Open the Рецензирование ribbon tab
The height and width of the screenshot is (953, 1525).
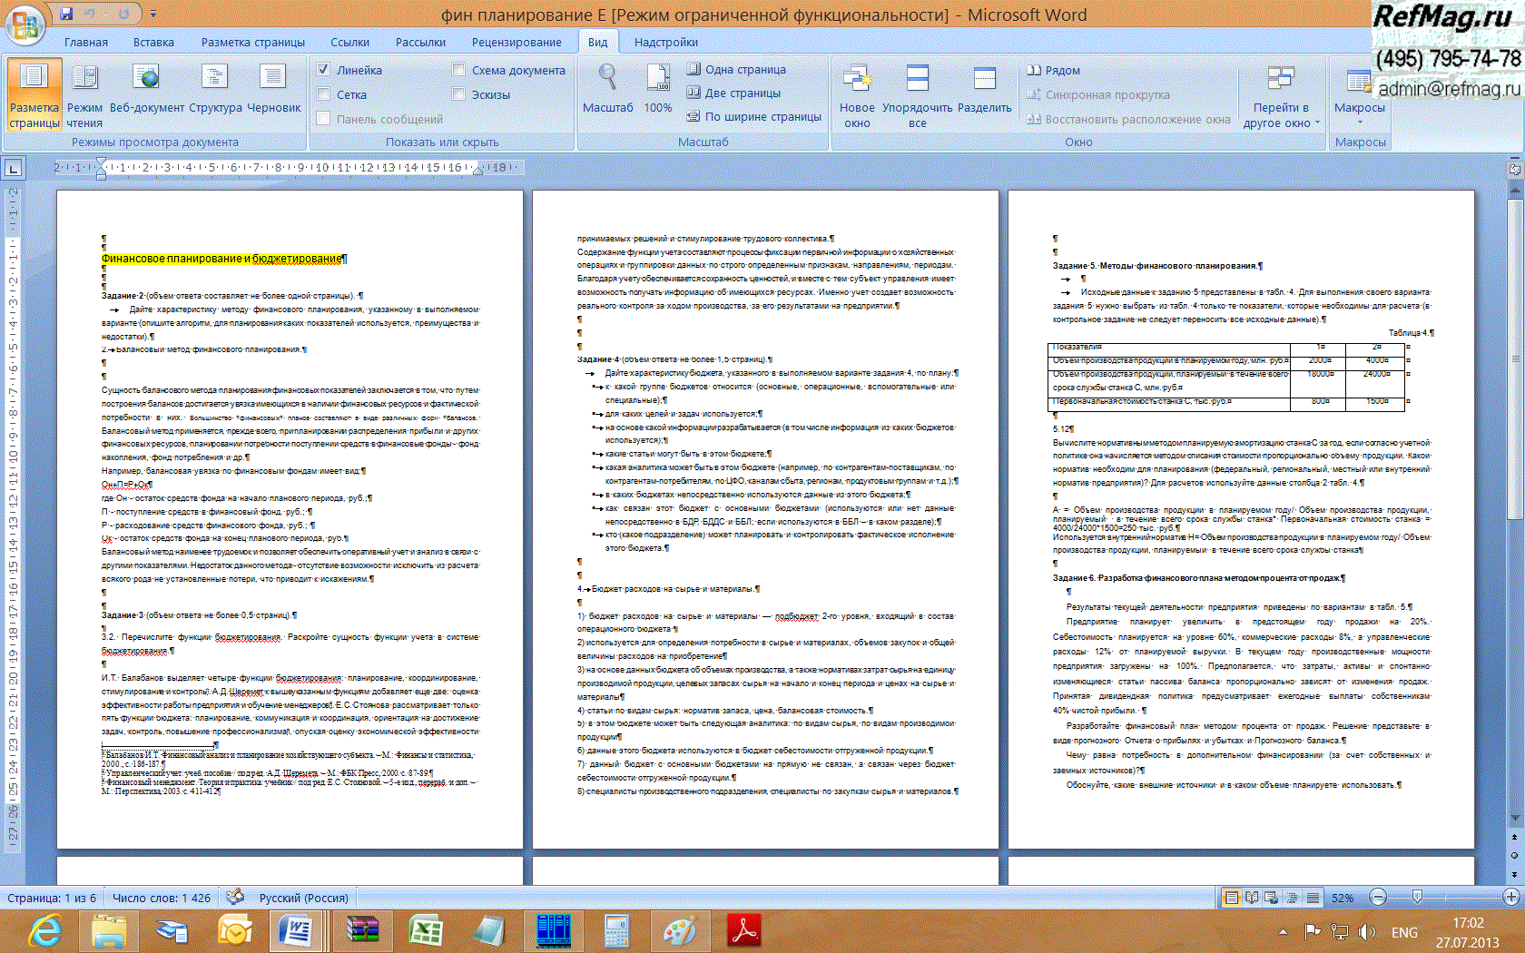click(516, 42)
